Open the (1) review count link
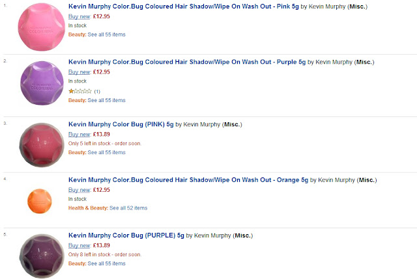Viewport: 417px width, 279px height. (97, 92)
